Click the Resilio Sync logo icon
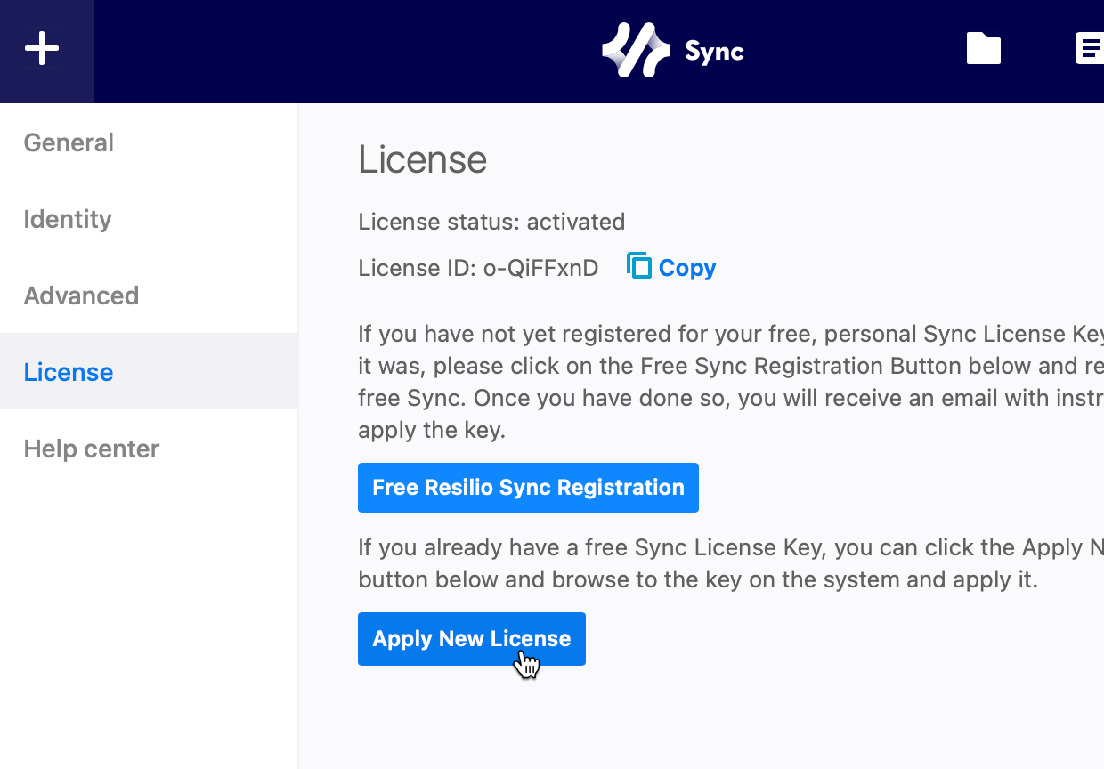Viewport: 1104px width, 769px height. [x=636, y=51]
